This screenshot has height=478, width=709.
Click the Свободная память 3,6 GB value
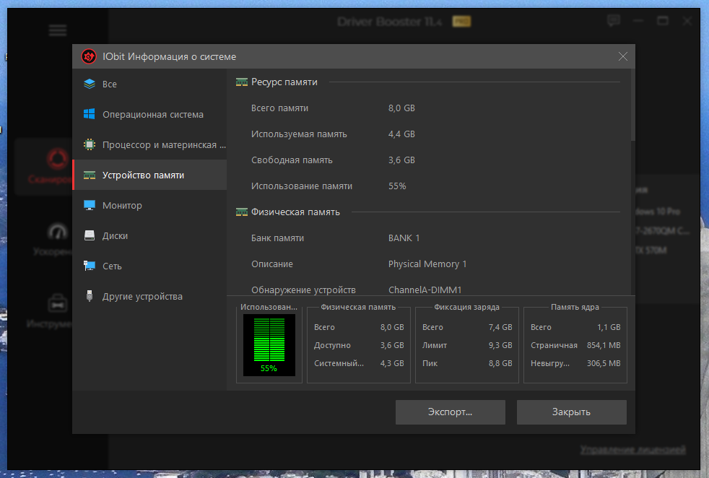click(x=401, y=160)
